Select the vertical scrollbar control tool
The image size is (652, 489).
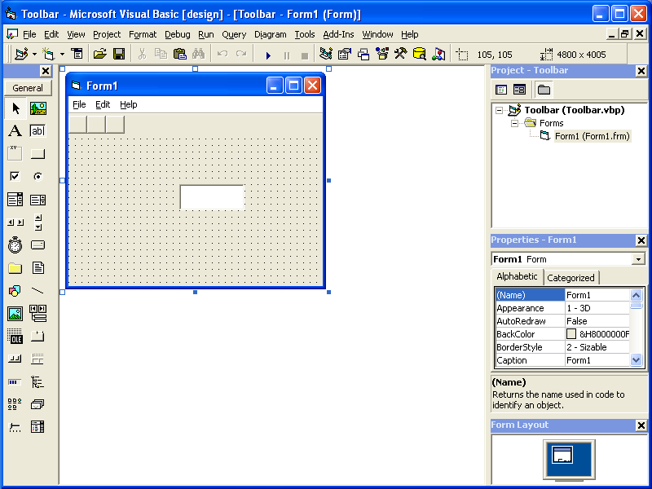(x=37, y=222)
